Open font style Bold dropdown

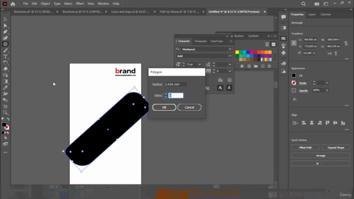click(x=230, y=56)
